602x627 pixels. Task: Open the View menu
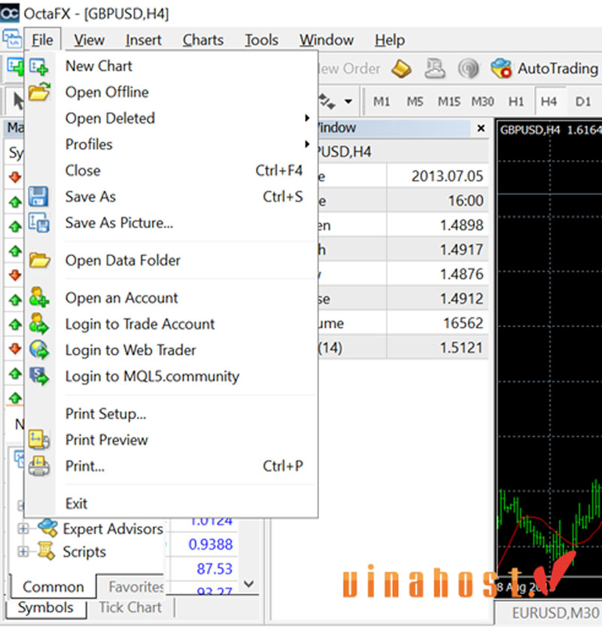pyautogui.click(x=90, y=40)
